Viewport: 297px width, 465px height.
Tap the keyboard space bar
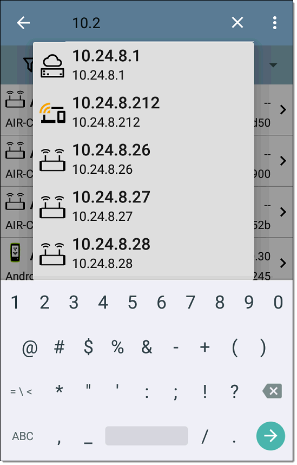tap(147, 436)
